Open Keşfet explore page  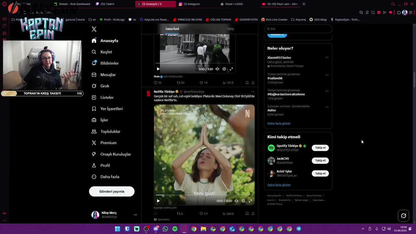coord(102,52)
